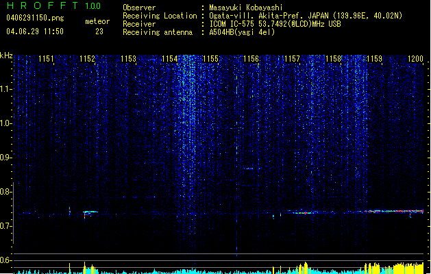Viewport: 431px width, 274px height.
Task: Click the 1155 time marker
Action: pos(210,59)
